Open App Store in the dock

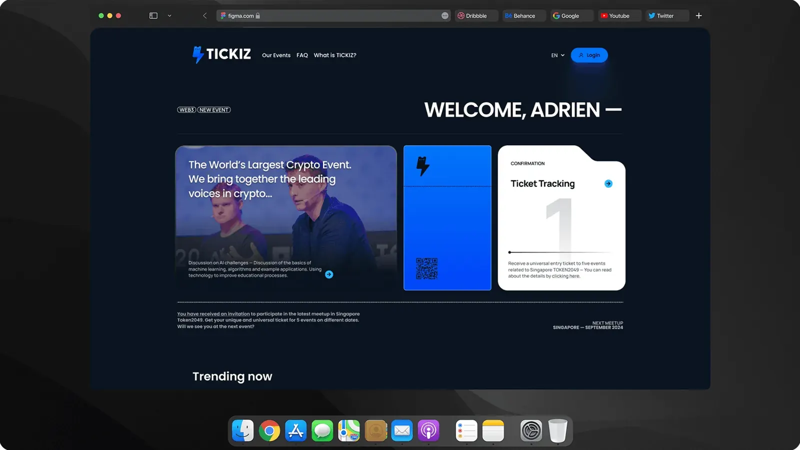point(296,431)
